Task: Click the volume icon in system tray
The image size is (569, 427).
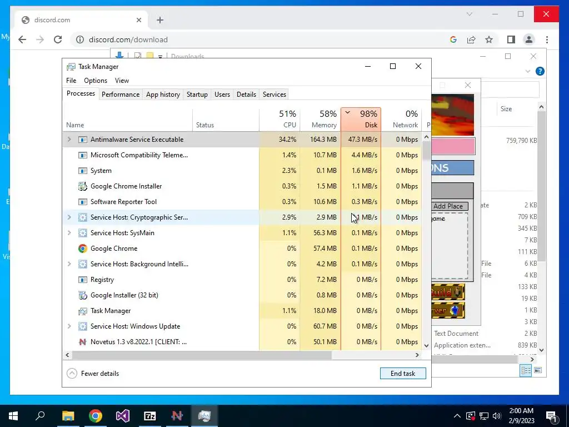Action: (497, 416)
